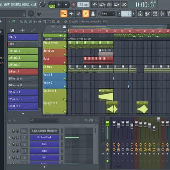Image resolution: width=170 pixels, height=170 pixels.
Task: Toggle the metronome icon
Action: point(95,5)
